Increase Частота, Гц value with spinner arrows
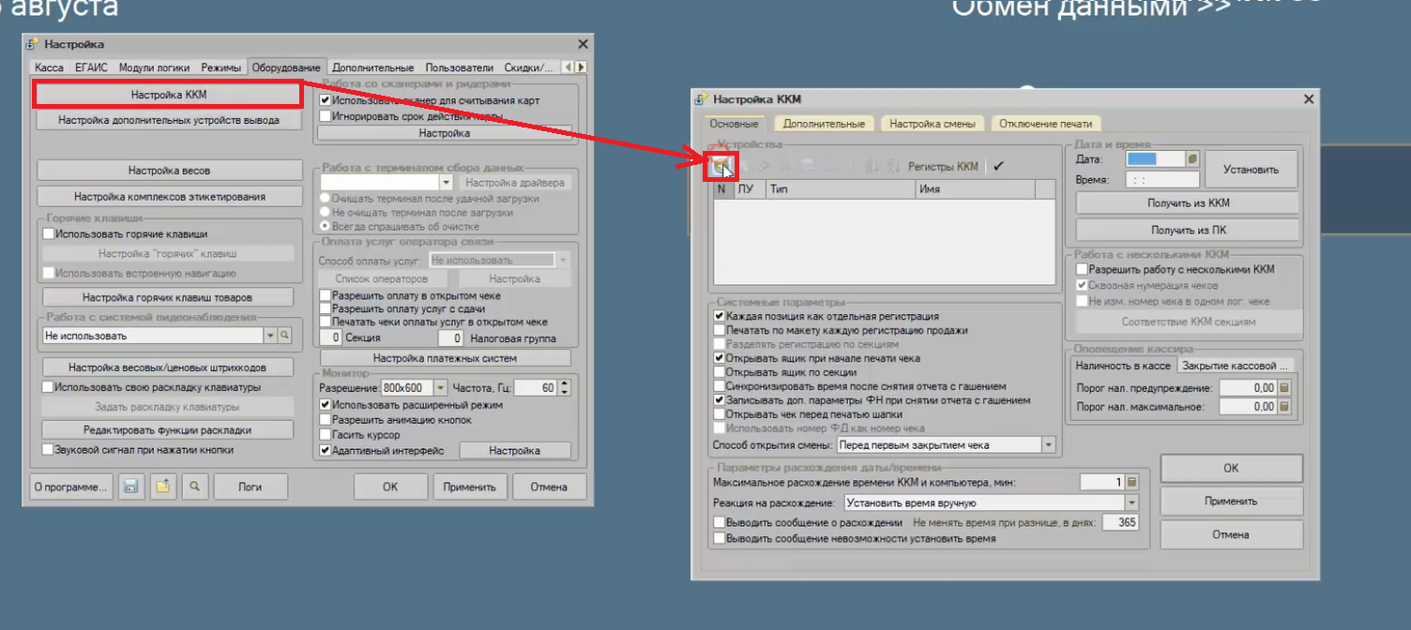This screenshot has height=630, width=1411. 564,383
